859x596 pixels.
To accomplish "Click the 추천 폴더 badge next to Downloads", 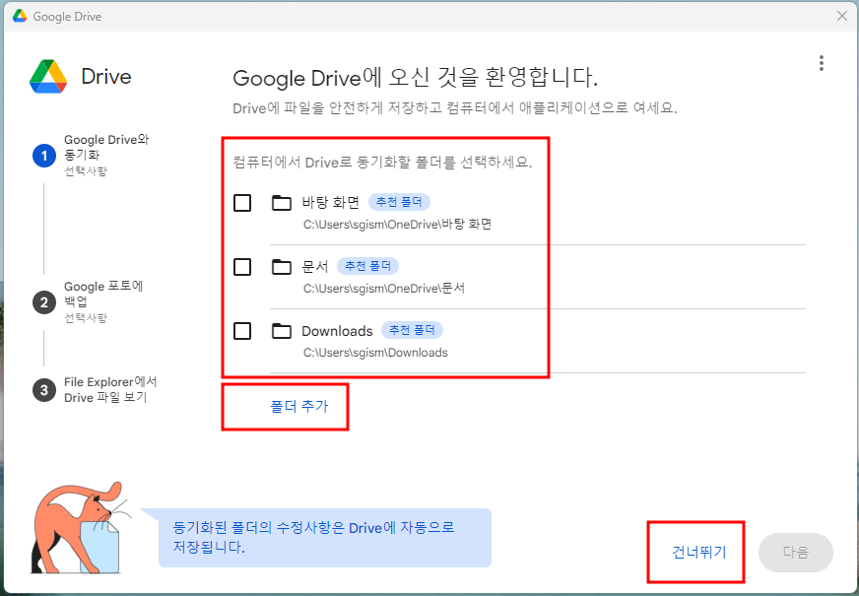I will pyautogui.click(x=413, y=330).
